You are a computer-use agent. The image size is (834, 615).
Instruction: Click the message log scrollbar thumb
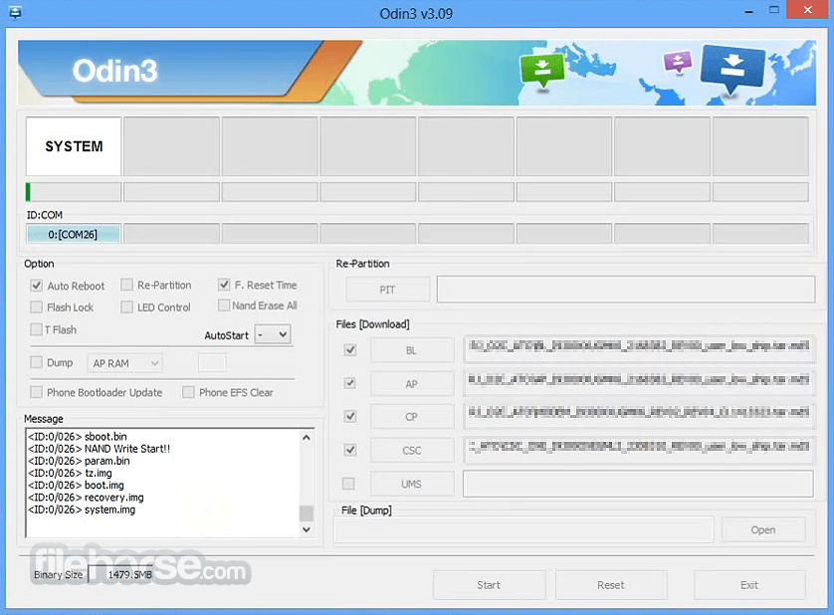point(307,512)
